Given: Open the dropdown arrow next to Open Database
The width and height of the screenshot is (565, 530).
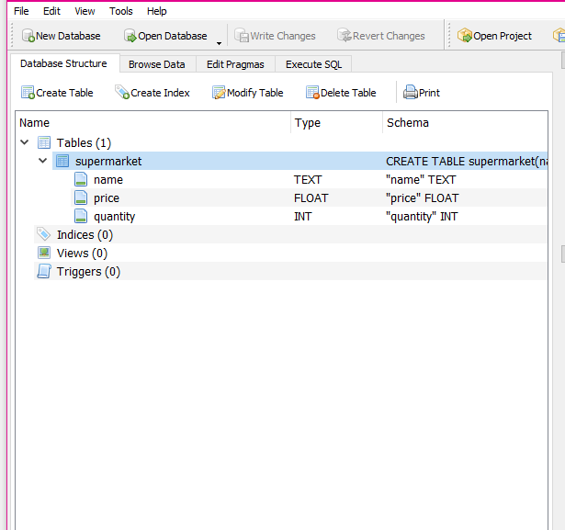Looking at the screenshot, I should tap(219, 43).
